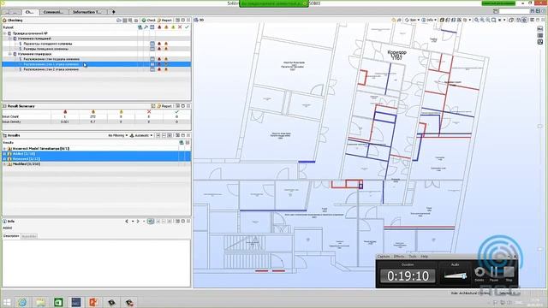The image size is (548, 308).
Task: Switch to the Hyperlinks tab in Info
Action: pos(29,236)
